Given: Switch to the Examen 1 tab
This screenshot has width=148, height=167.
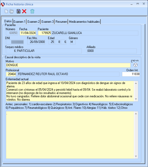Looking at the screenshot, I should tap(19, 22).
